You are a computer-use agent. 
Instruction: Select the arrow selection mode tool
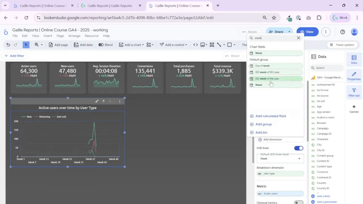click(26, 45)
